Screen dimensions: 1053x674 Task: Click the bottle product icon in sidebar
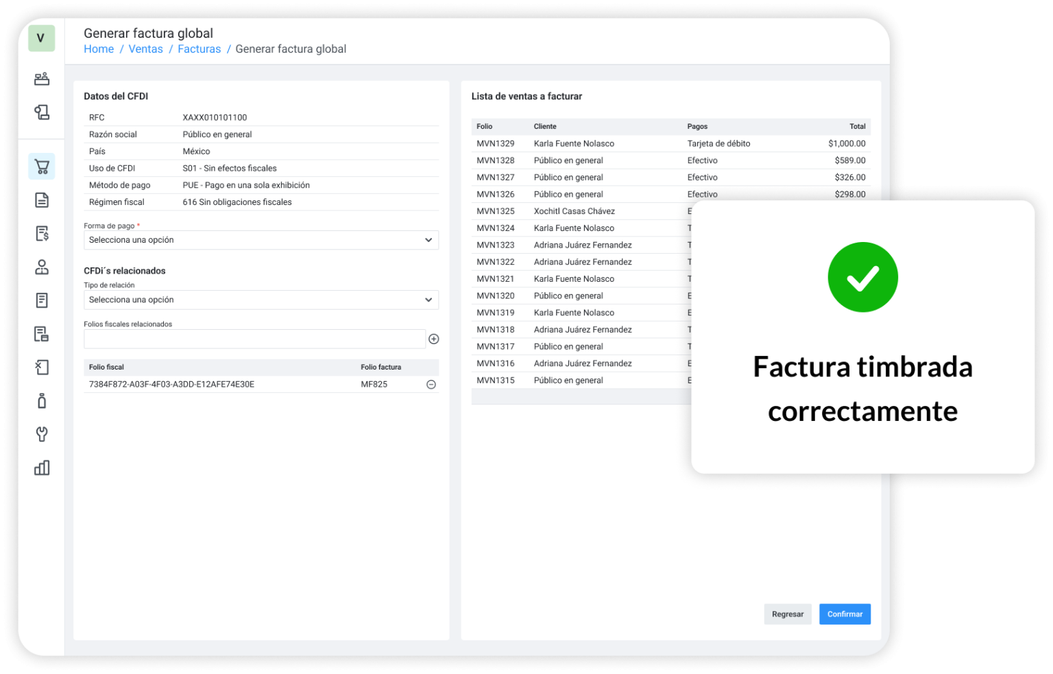pos(42,400)
